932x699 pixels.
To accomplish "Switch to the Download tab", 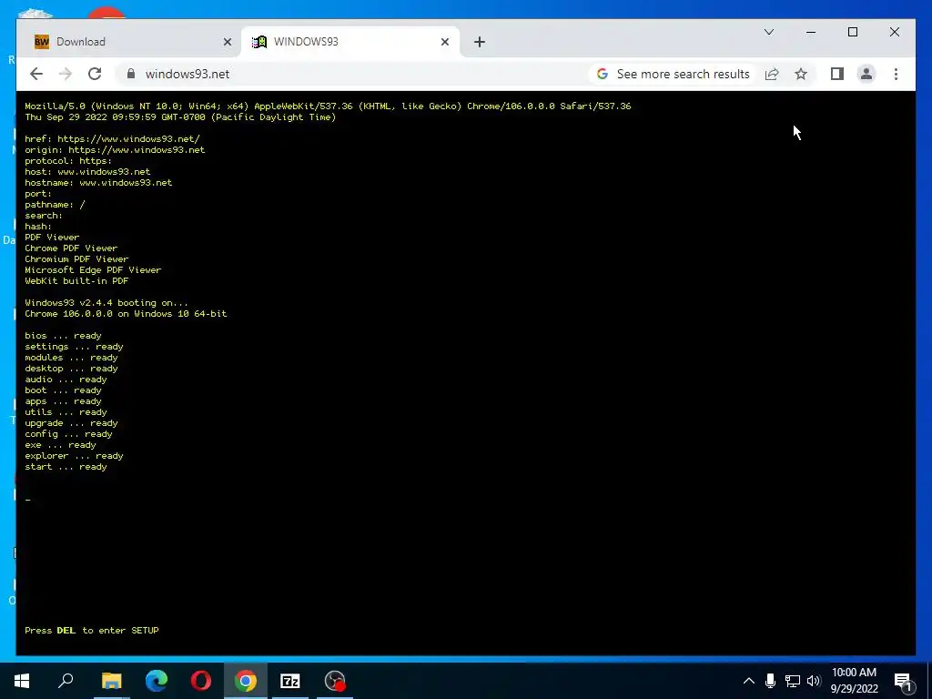I will (x=132, y=42).
